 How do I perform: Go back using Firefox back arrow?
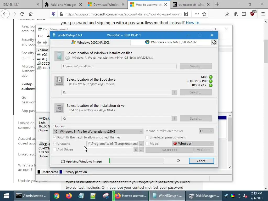(5, 14)
